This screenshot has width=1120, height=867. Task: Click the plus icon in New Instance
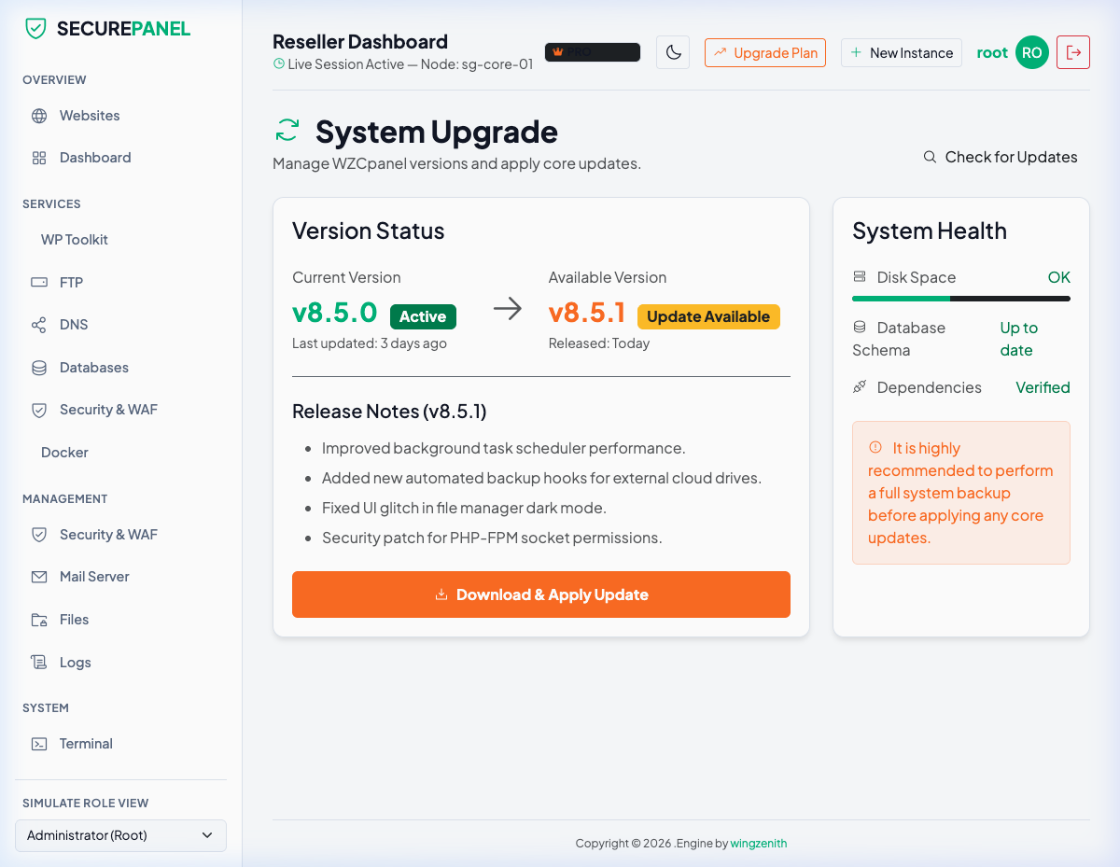(856, 52)
